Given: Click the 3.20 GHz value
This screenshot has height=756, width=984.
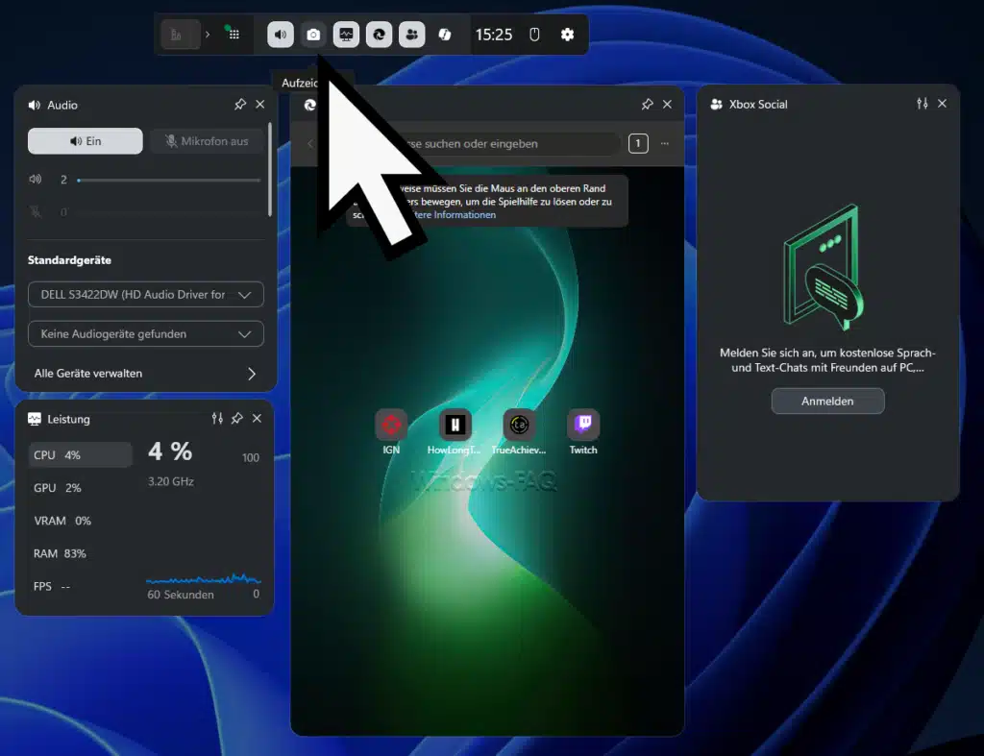Looking at the screenshot, I should point(171,481).
